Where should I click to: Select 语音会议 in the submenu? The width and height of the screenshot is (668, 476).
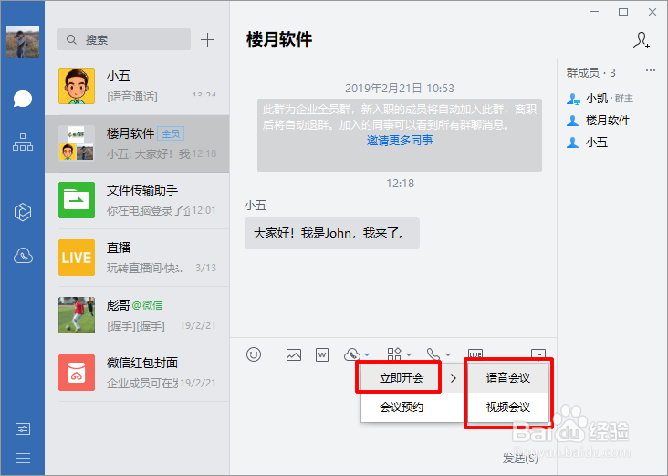pos(507,378)
